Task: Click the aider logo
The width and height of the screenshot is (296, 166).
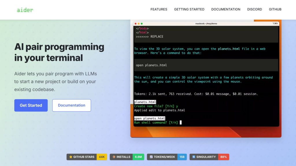Action: pos(25,10)
